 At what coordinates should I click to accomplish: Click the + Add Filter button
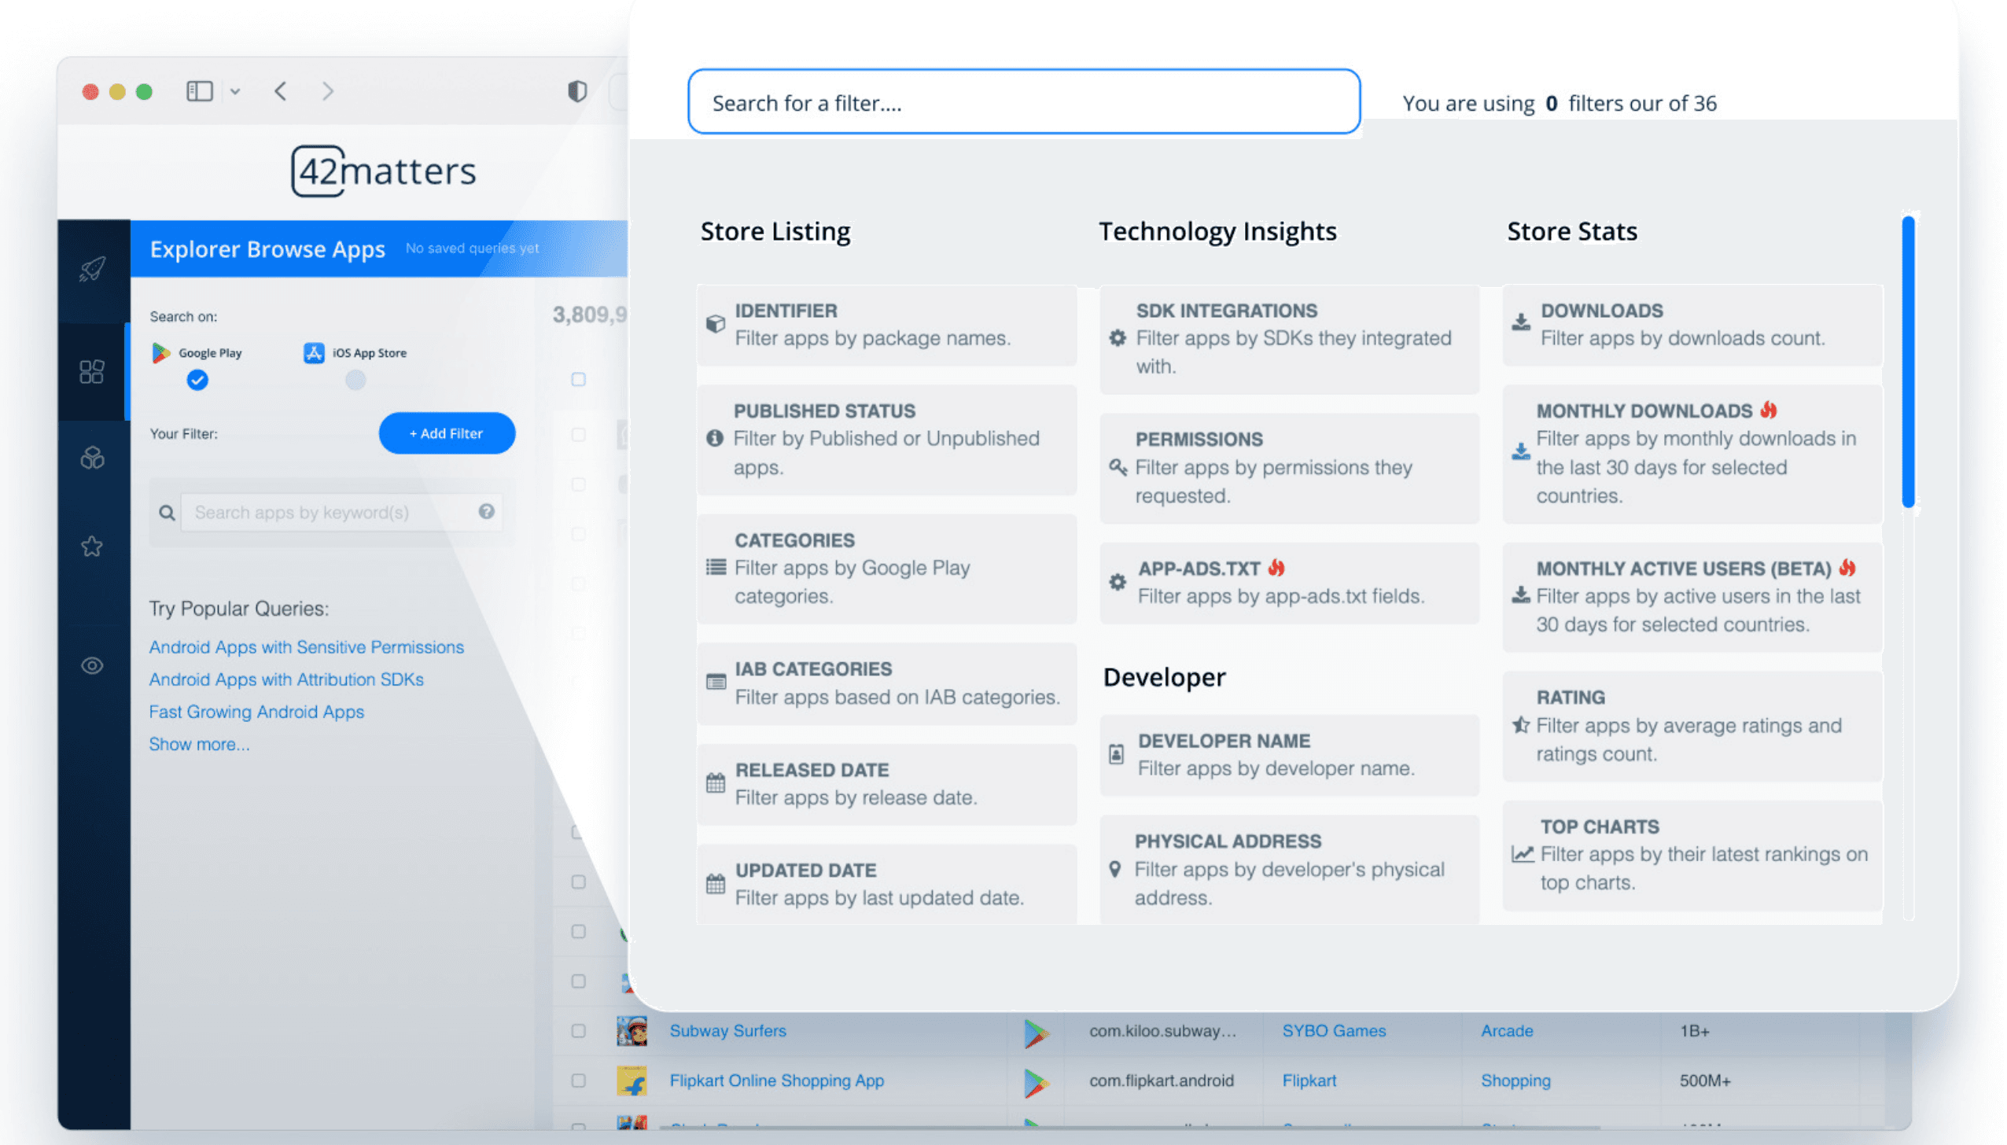coord(447,433)
